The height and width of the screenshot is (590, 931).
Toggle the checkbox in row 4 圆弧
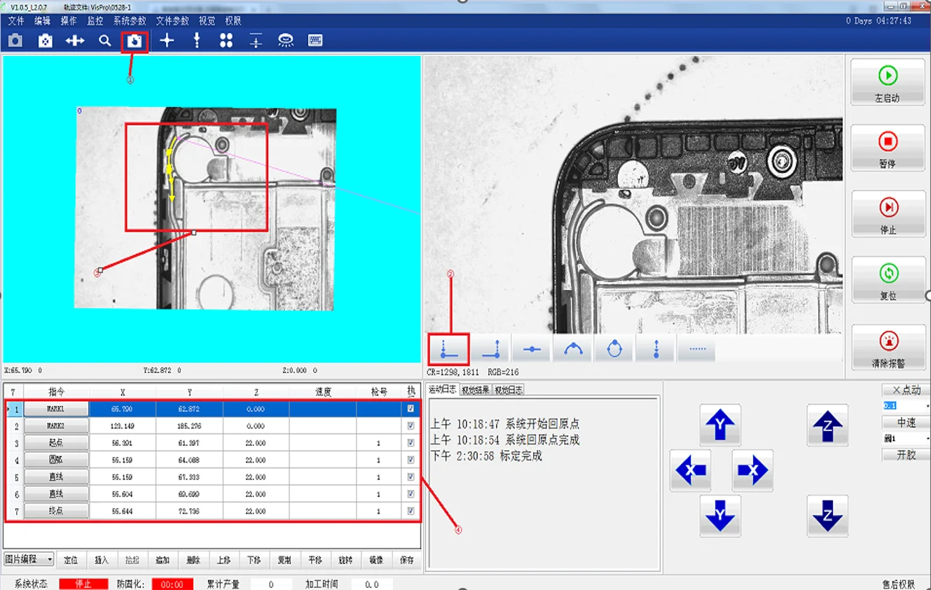point(411,461)
